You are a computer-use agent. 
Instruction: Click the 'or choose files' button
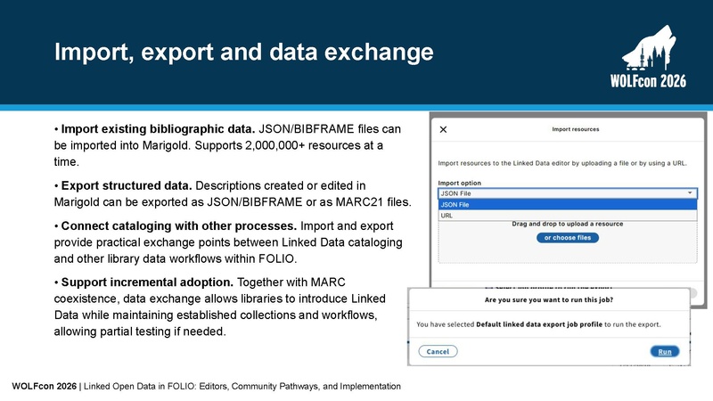[x=568, y=238]
